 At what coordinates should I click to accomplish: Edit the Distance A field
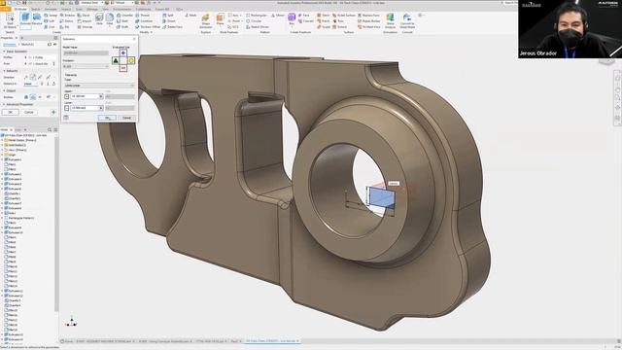[x=31, y=84]
